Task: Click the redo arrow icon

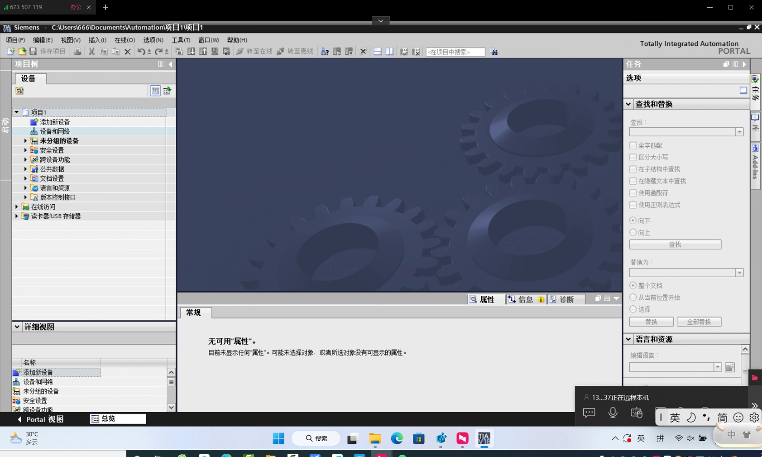Action: tap(158, 52)
